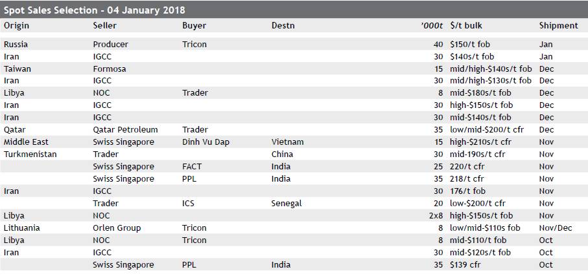
Task: Click the '000t column header
Action: (x=432, y=26)
